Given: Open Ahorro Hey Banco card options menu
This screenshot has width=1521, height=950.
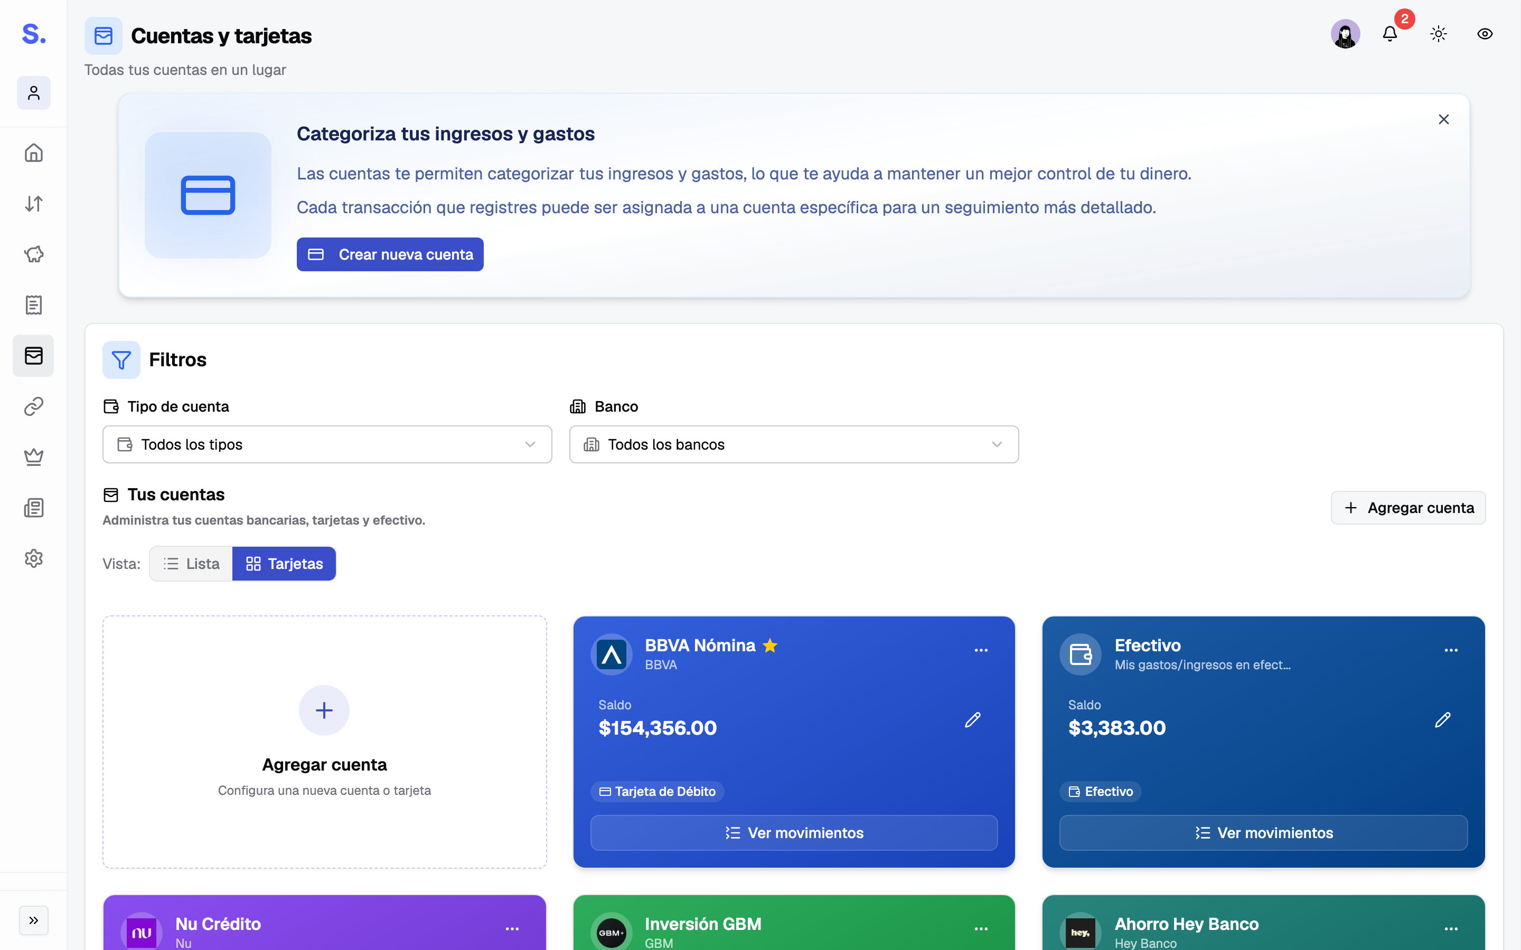Looking at the screenshot, I should [x=1451, y=929].
